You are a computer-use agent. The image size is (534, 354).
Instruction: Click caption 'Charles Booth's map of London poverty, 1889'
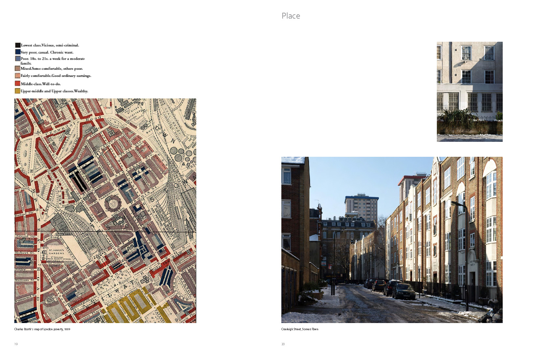[x=42, y=329]
